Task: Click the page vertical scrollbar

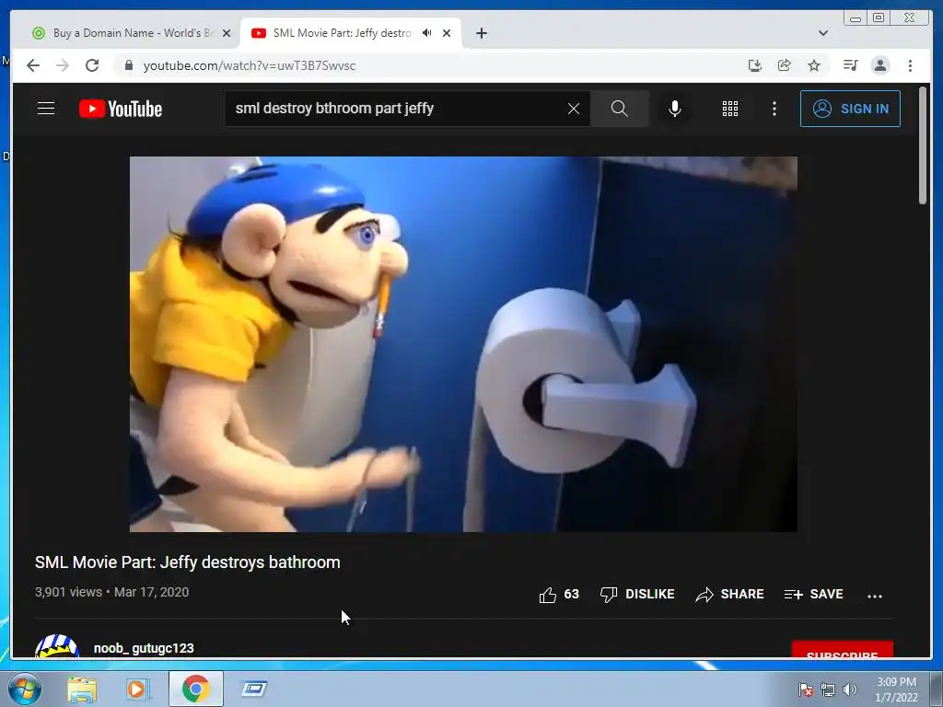Action: 923,145
